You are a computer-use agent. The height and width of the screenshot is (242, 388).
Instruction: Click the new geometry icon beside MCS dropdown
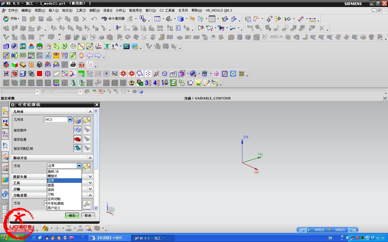(78, 120)
